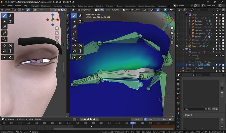The height and width of the screenshot is (133, 226).
Task: Select the Move tool in the right viewport
Action: point(74,46)
